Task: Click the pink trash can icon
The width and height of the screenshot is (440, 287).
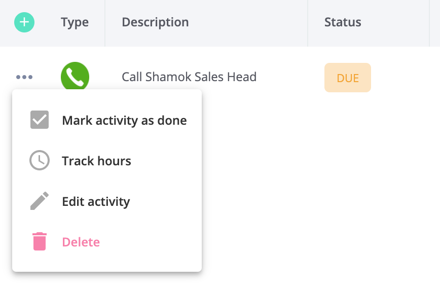Action: 40,241
